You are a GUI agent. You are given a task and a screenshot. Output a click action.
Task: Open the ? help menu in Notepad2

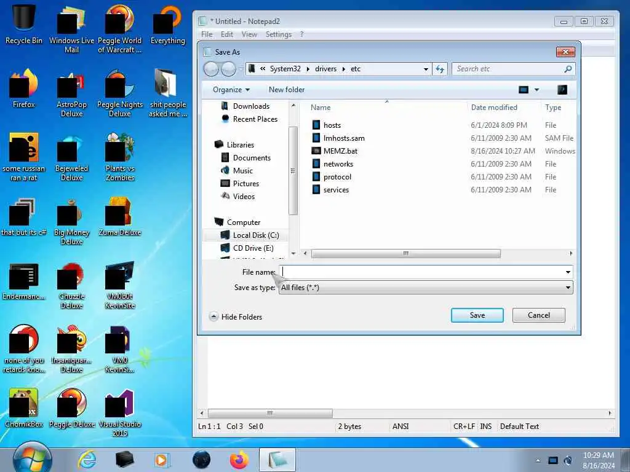tap(301, 34)
